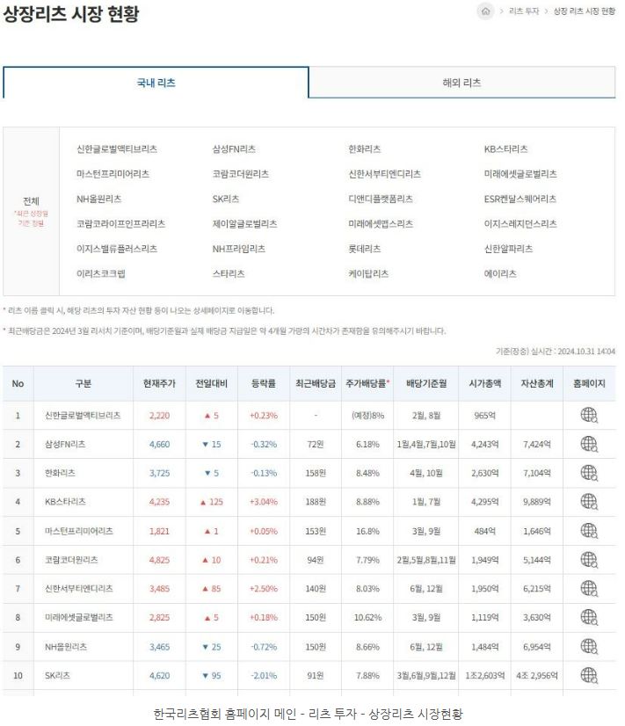625x726 pixels.
Task: Open 제이알글로벌리츠 link in the list
Action: (244, 224)
